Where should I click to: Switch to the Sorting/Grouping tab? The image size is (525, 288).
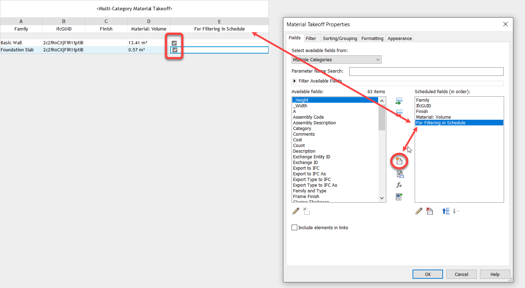click(x=339, y=38)
